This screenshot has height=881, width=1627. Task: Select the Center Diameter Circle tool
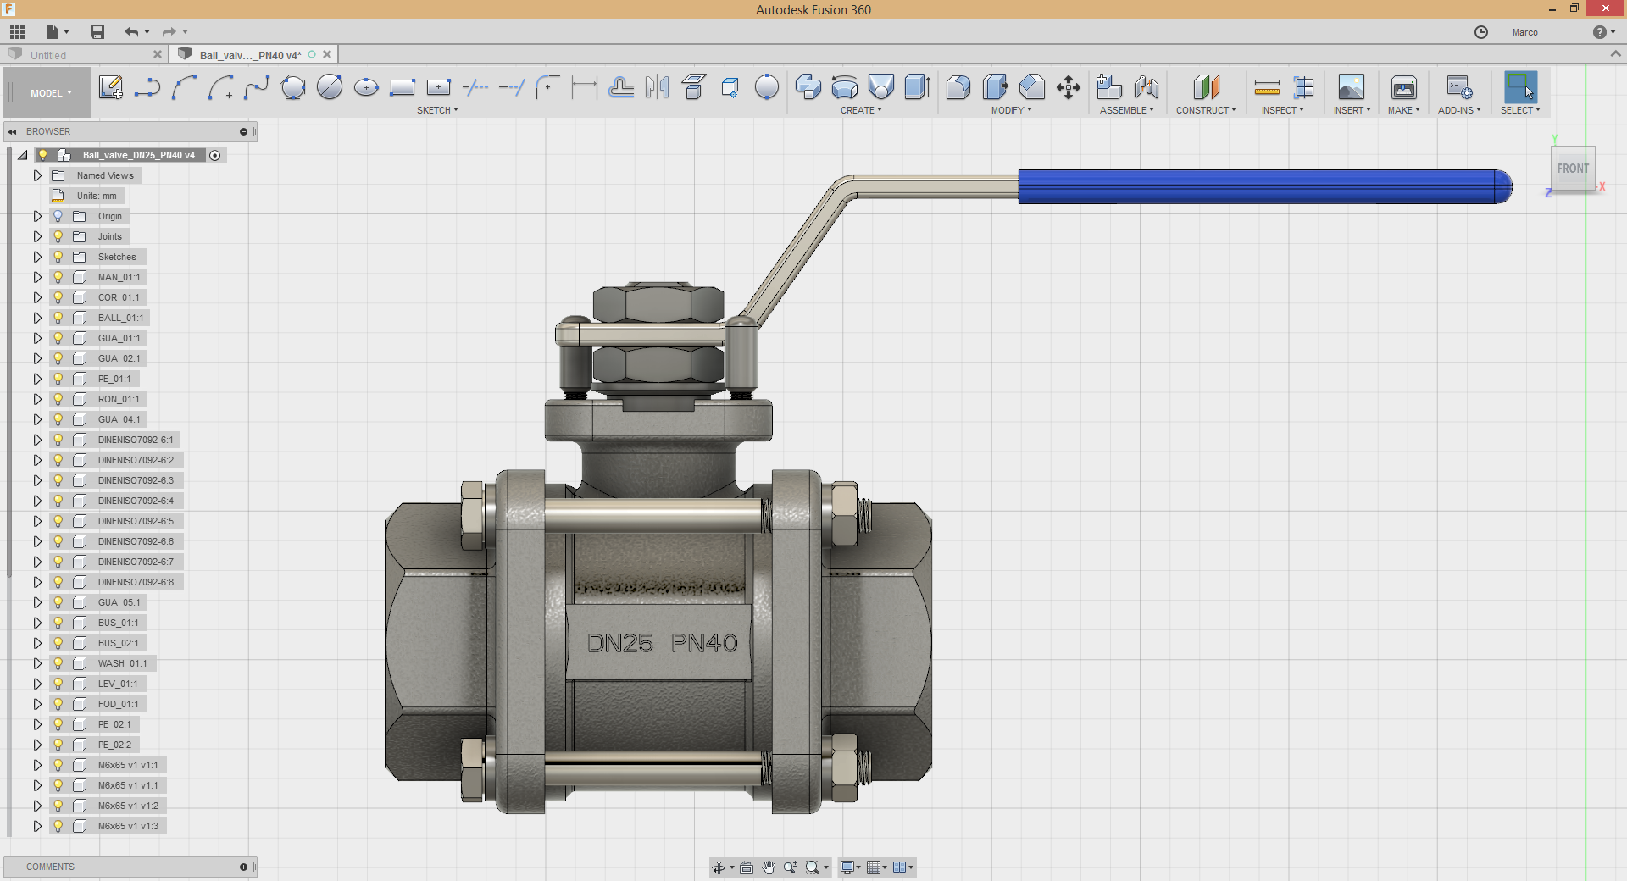[330, 87]
